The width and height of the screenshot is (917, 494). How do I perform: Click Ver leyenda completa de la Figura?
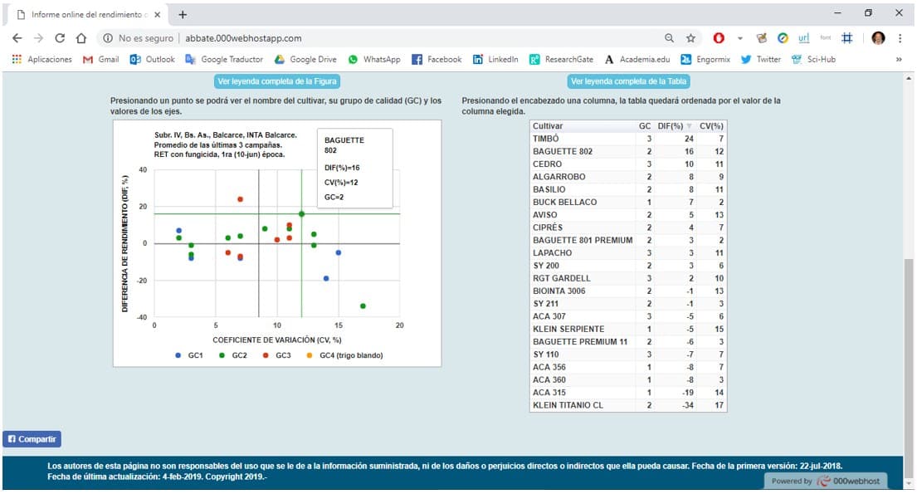277,81
